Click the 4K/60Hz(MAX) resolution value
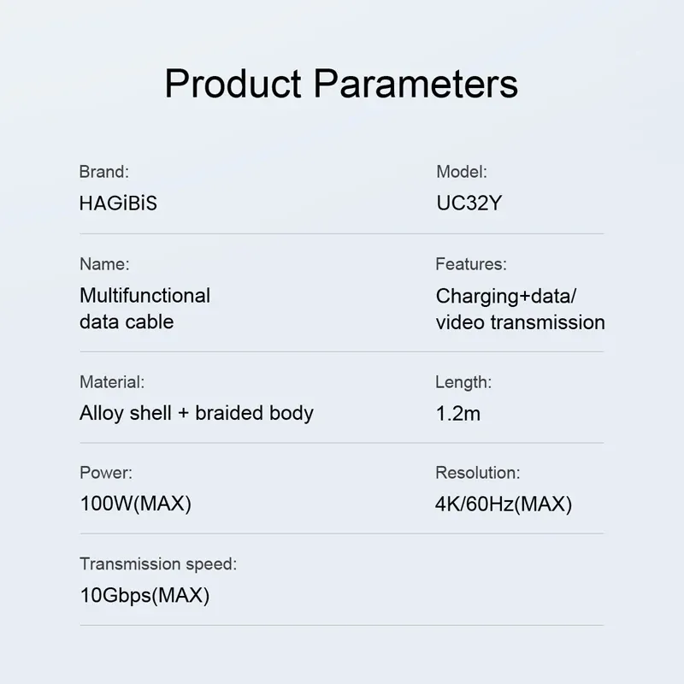This screenshot has width=684, height=684. point(504,504)
